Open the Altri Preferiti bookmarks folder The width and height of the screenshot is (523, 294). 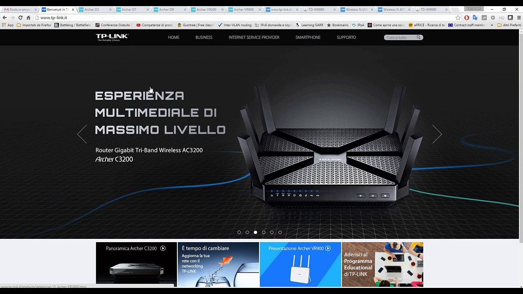click(509, 25)
